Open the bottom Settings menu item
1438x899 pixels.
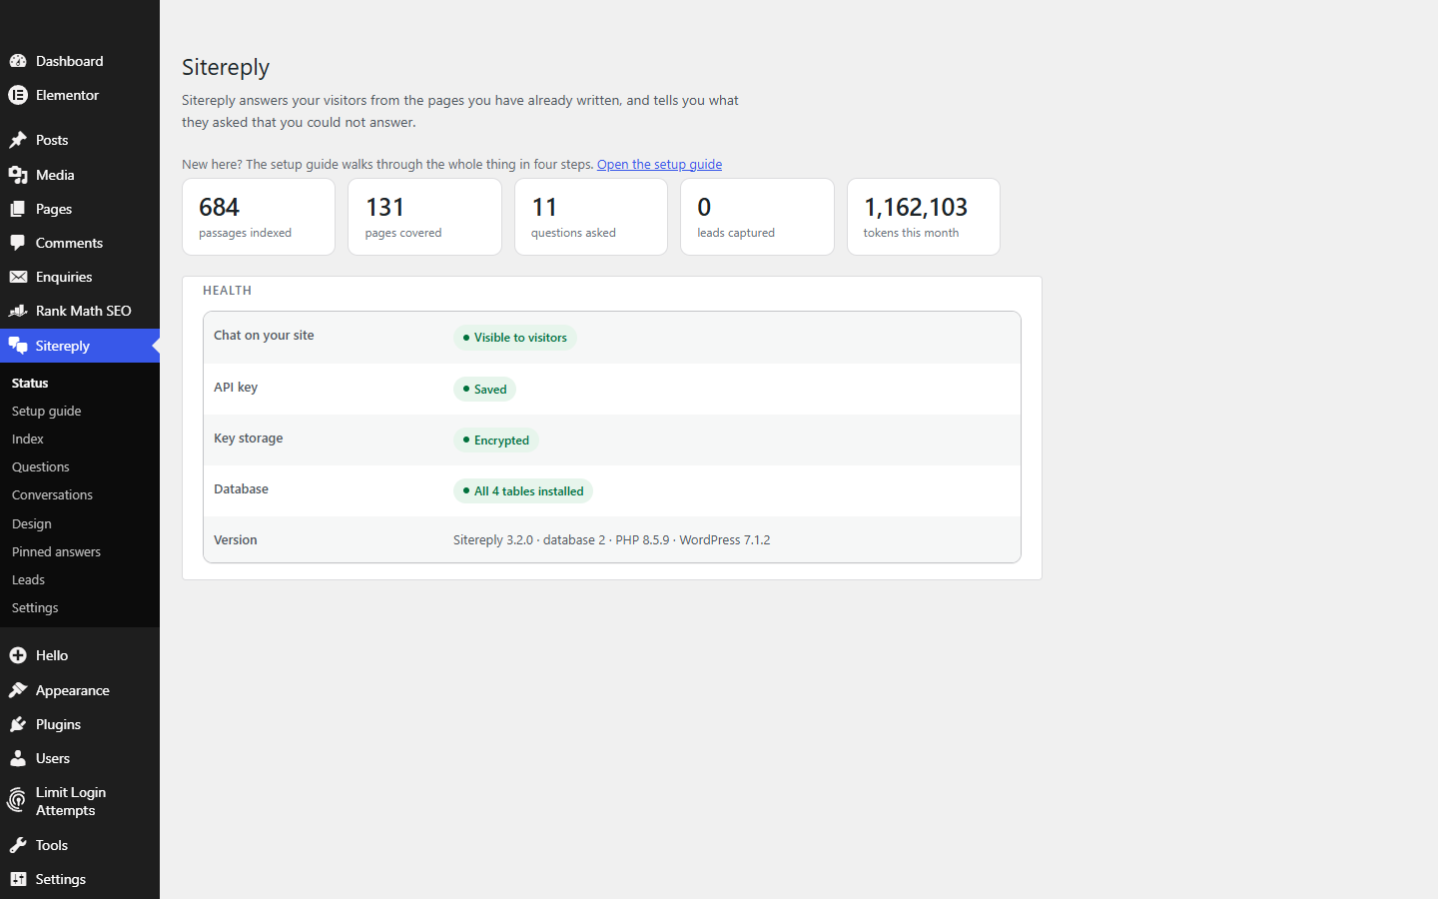(80, 879)
